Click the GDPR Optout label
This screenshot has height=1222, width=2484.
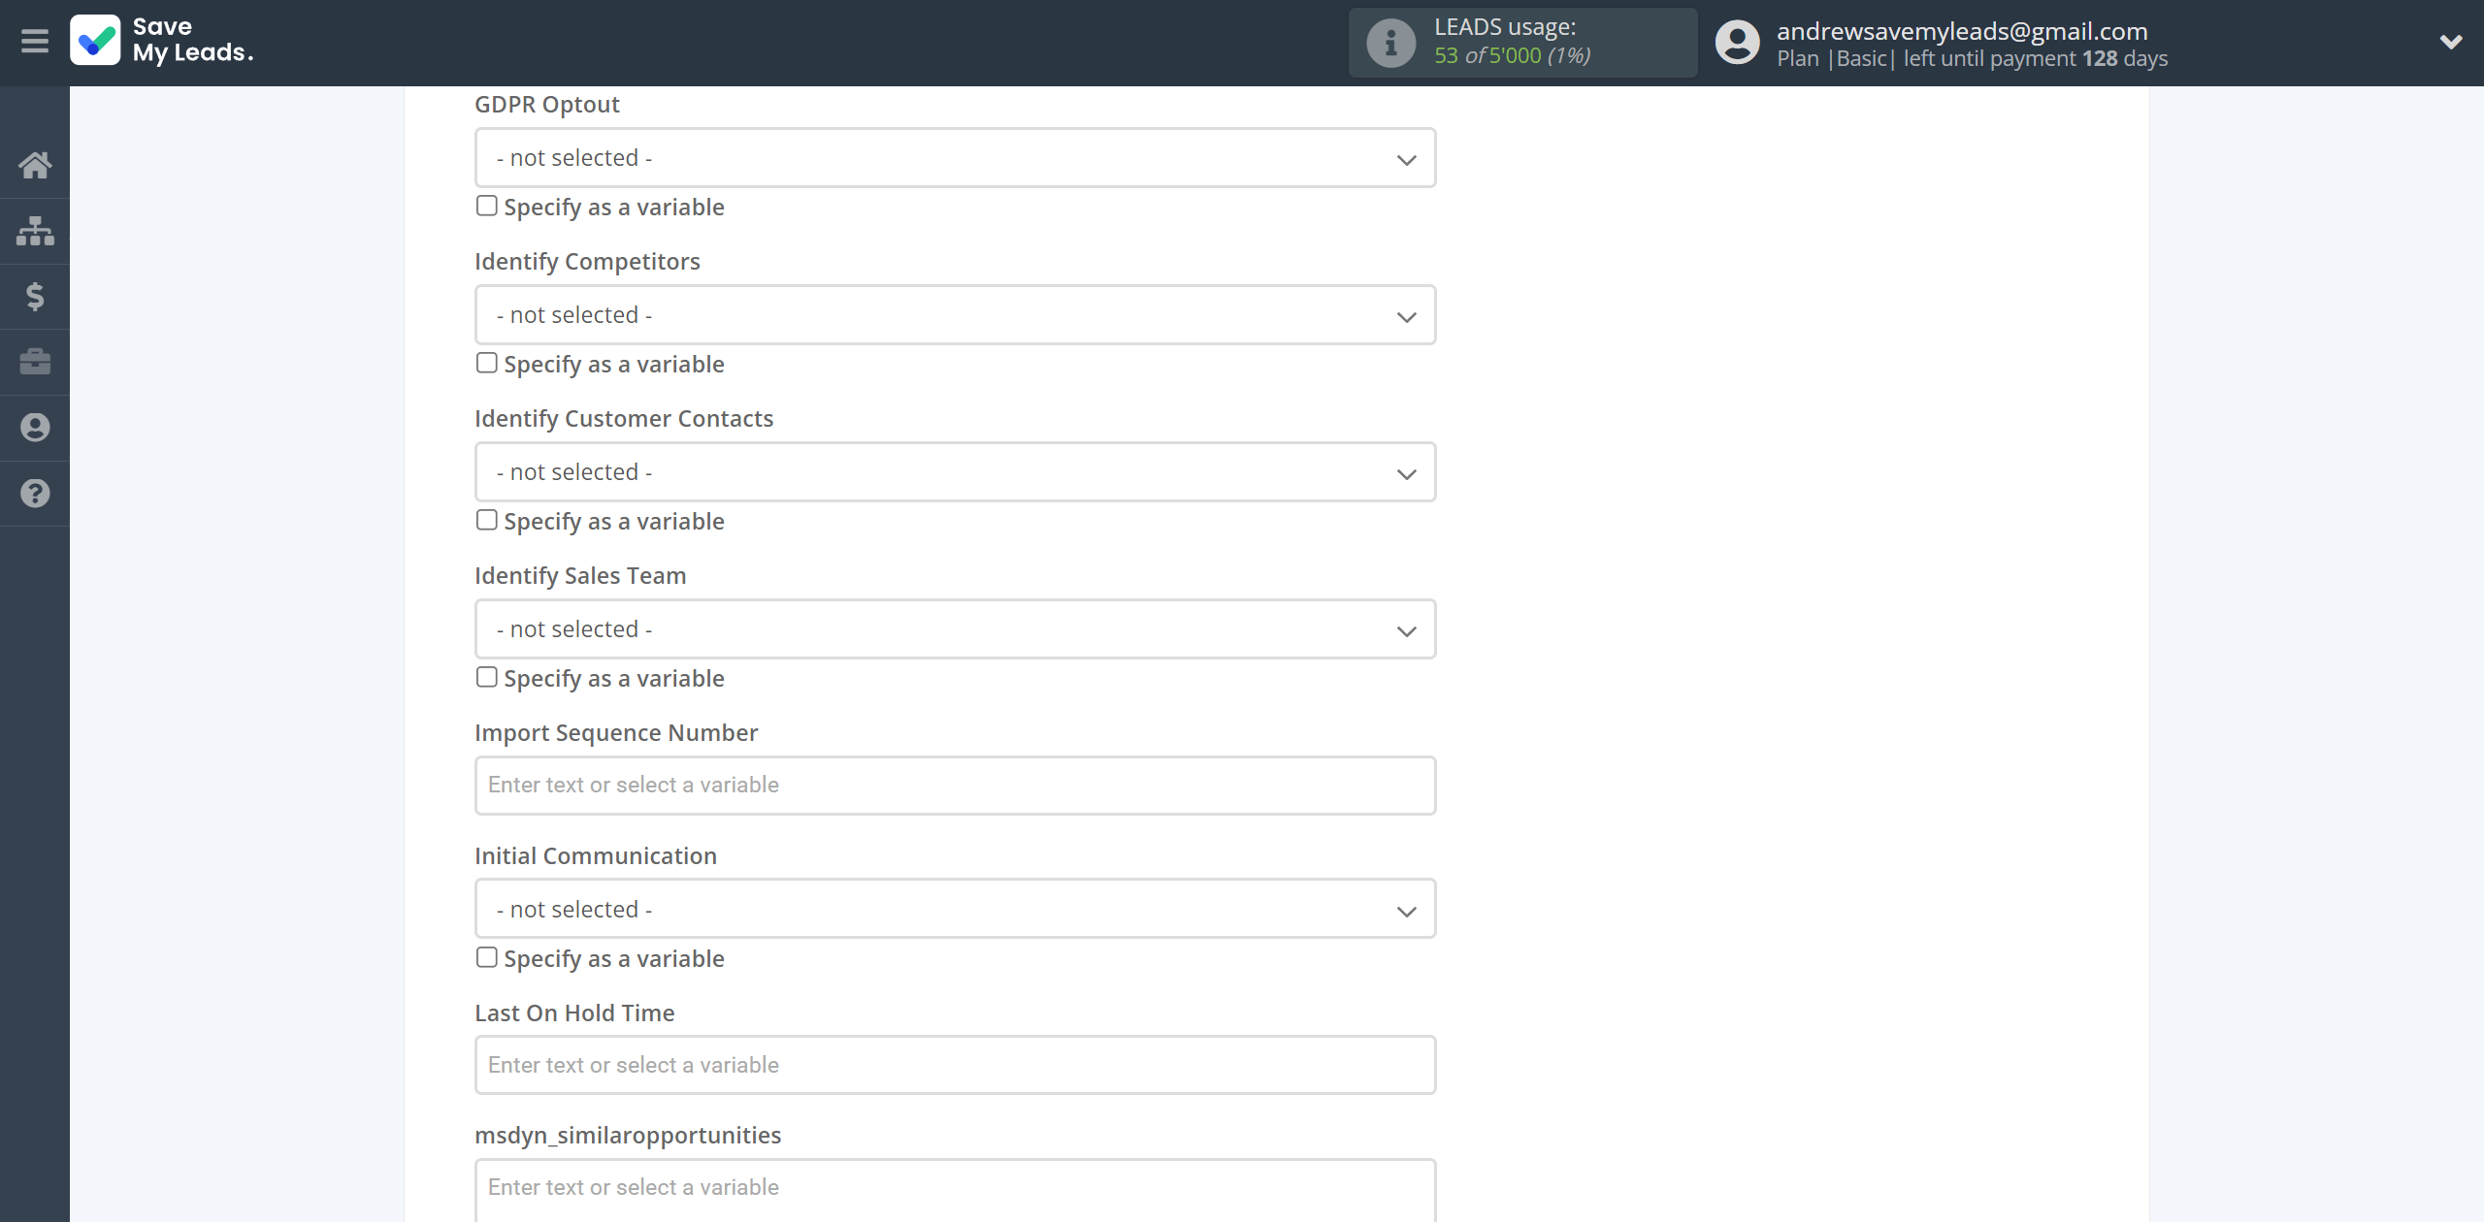547,105
